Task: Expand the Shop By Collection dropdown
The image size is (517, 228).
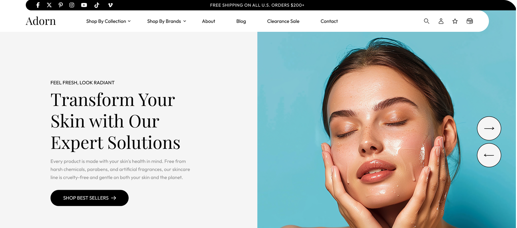Action: click(x=108, y=21)
